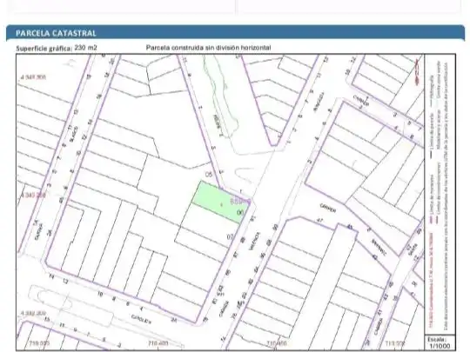Click the purple block code on green parcel
Screen dimensions: 470x352
tap(240, 201)
